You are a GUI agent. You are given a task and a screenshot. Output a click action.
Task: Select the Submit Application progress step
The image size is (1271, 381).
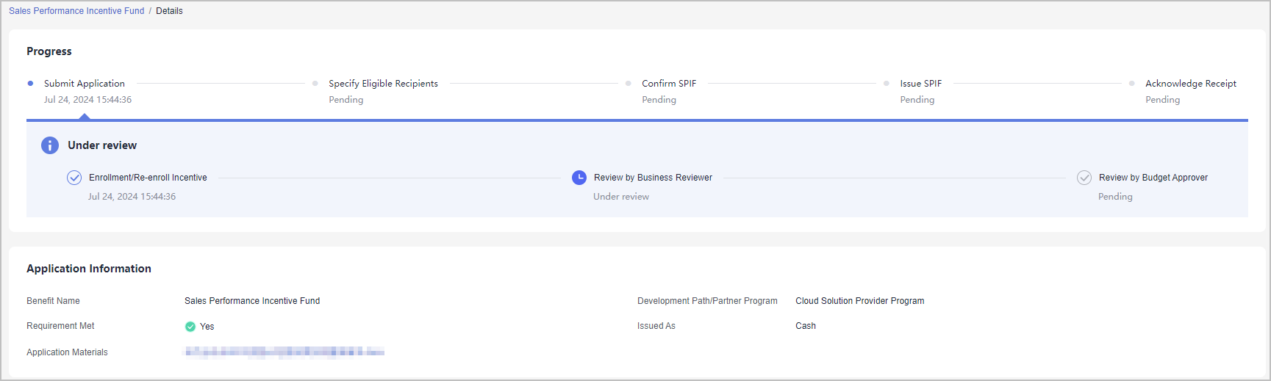(85, 84)
